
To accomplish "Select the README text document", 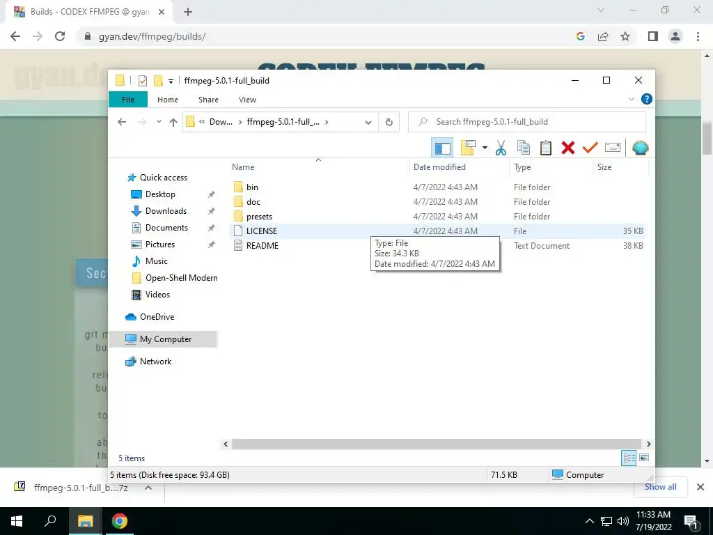I will coord(263,246).
